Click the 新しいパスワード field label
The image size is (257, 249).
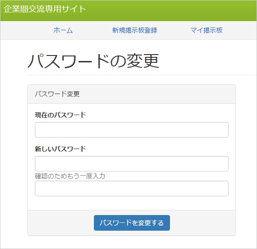click(x=60, y=149)
